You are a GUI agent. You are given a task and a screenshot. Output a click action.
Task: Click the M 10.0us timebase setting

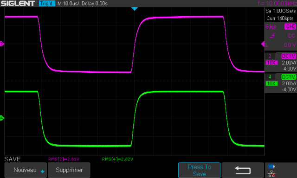(68, 3)
